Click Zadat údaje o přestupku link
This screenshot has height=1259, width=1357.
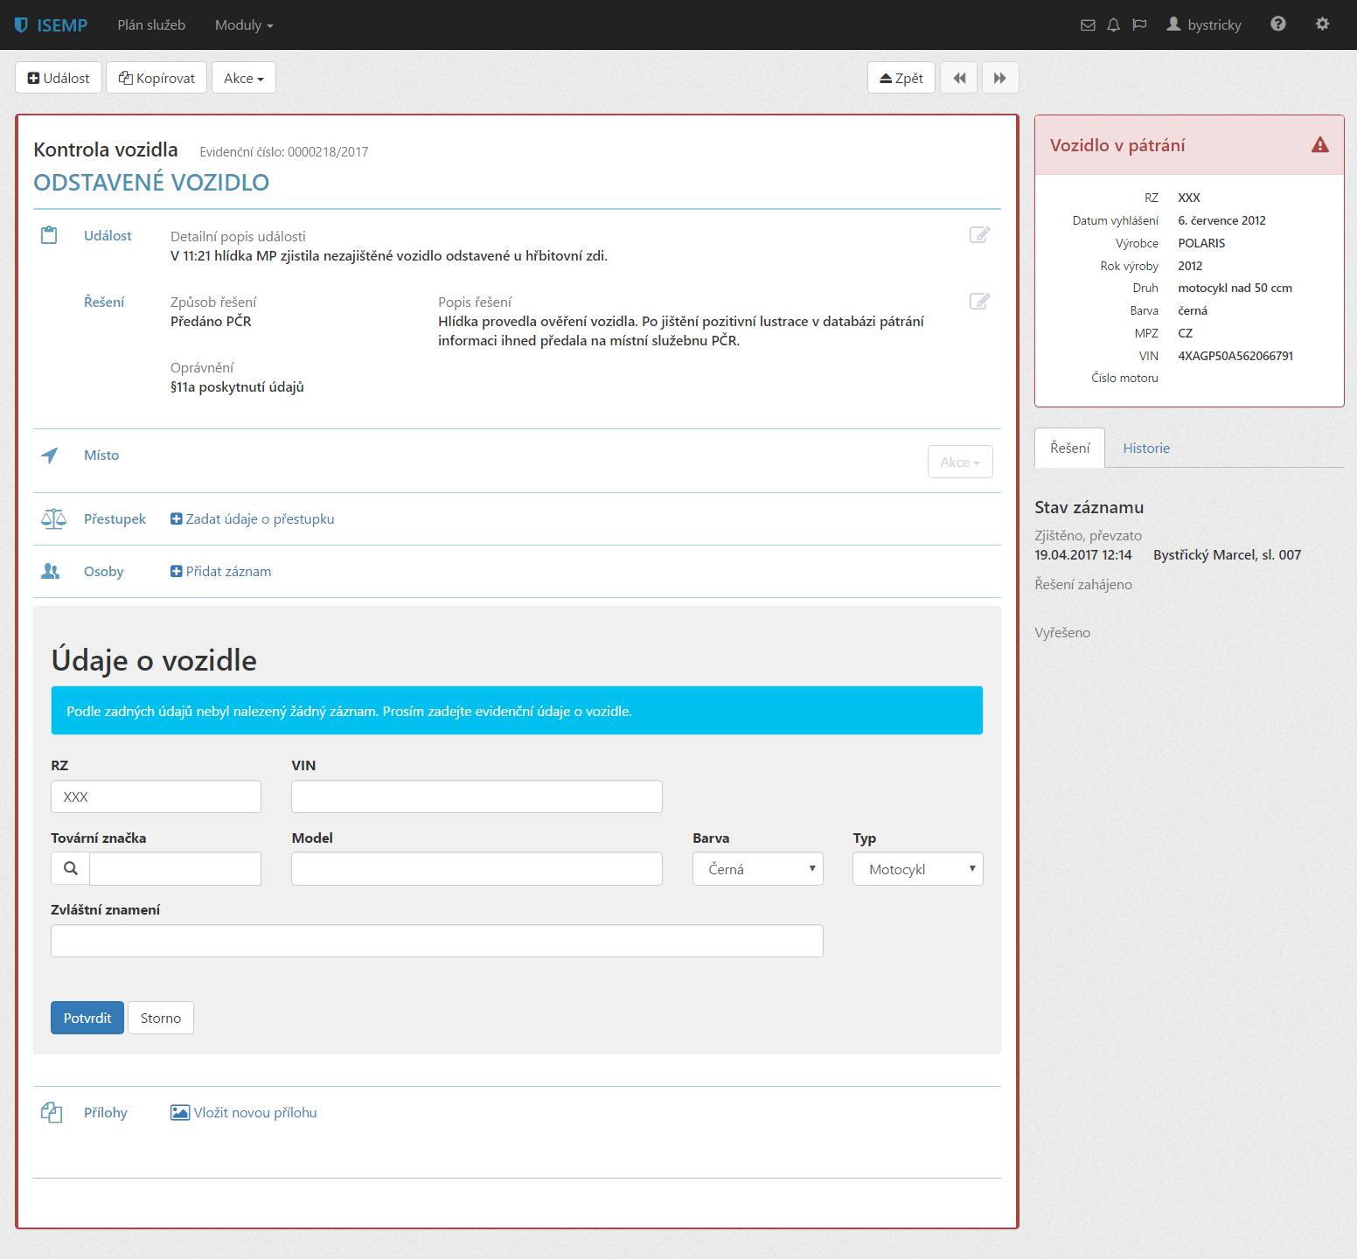[252, 518]
